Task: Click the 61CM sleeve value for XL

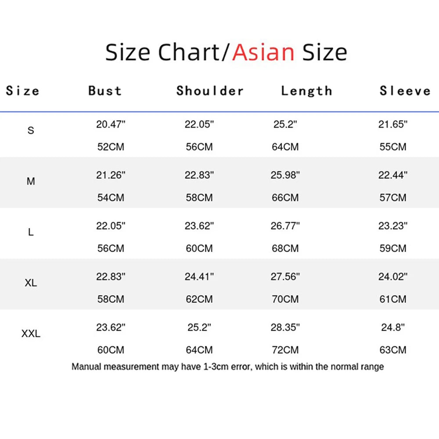Action: (393, 299)
